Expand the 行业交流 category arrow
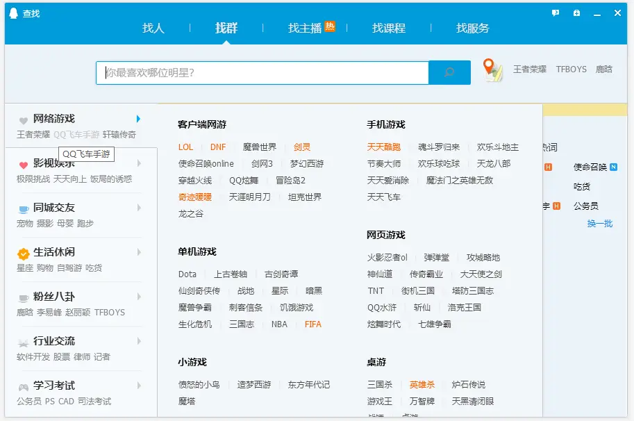 139,341
